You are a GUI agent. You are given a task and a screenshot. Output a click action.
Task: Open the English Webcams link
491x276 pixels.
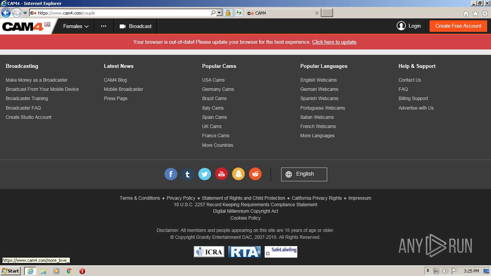click(318, 80)
